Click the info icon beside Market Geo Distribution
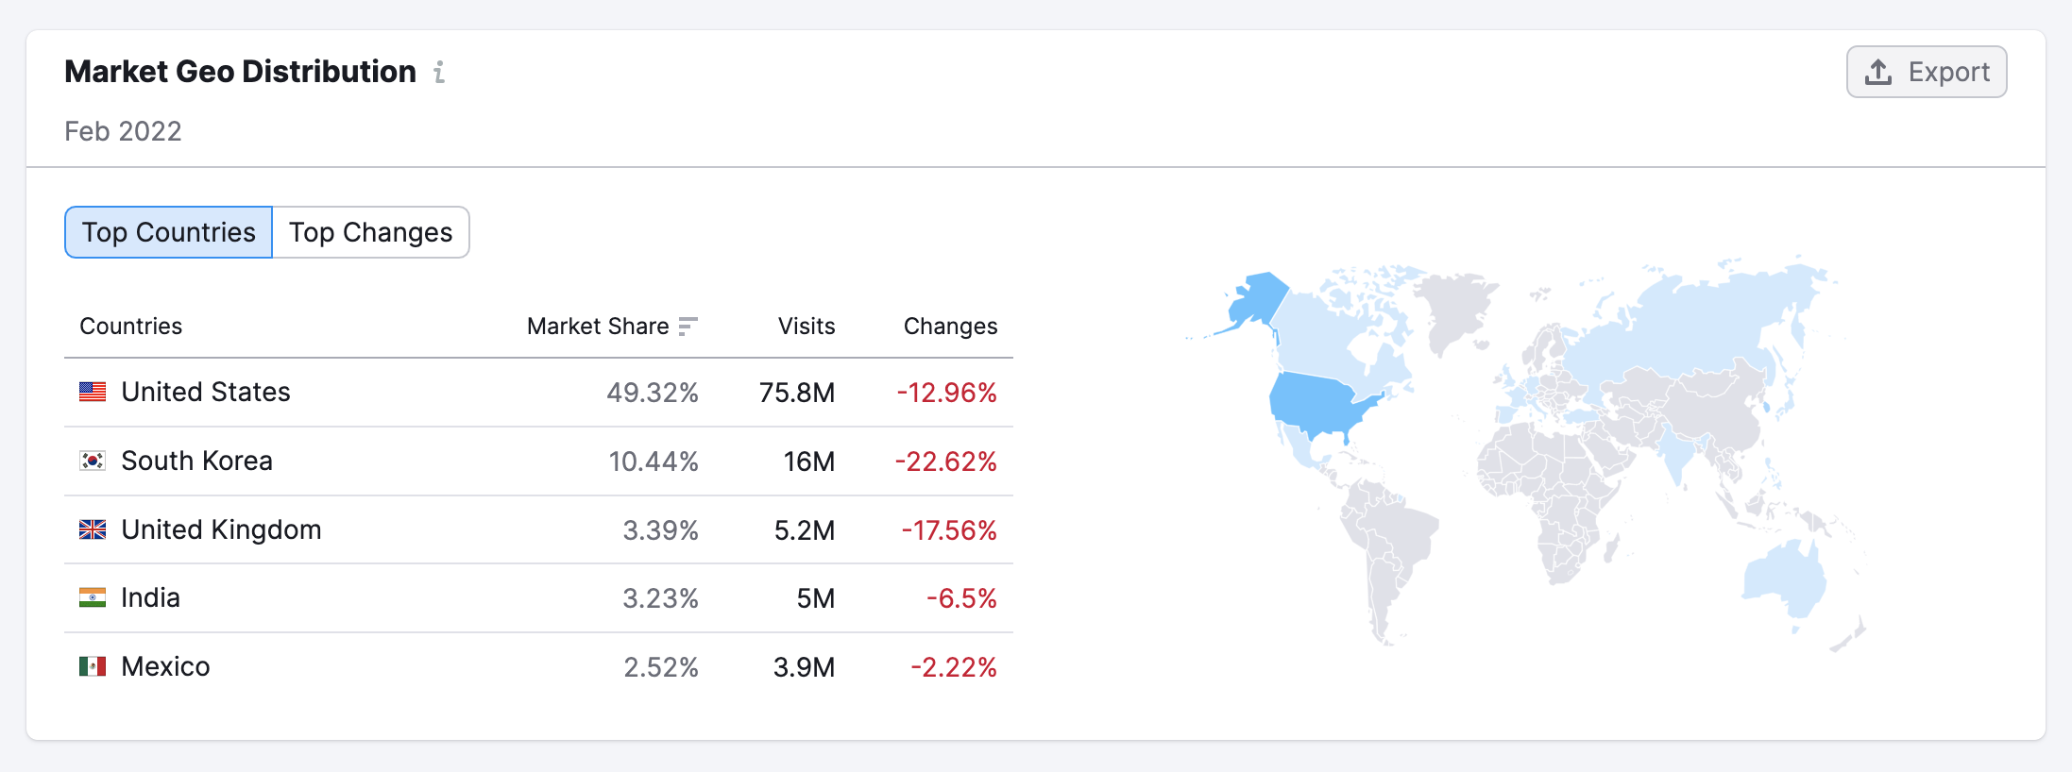This screenshot has height=772, width=2072. 439,72
